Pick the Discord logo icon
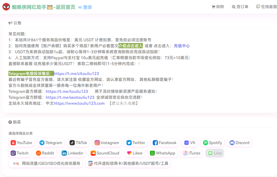 232,143
